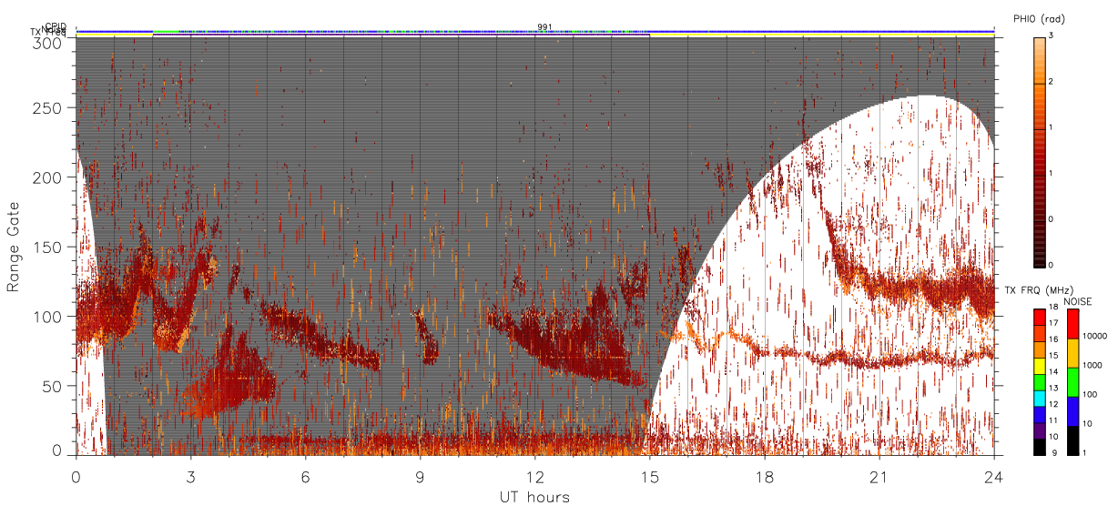Viewport: 1118px width, 516px height.
Task: Select the 15 tick on UT hours axis
Action: 650,476
